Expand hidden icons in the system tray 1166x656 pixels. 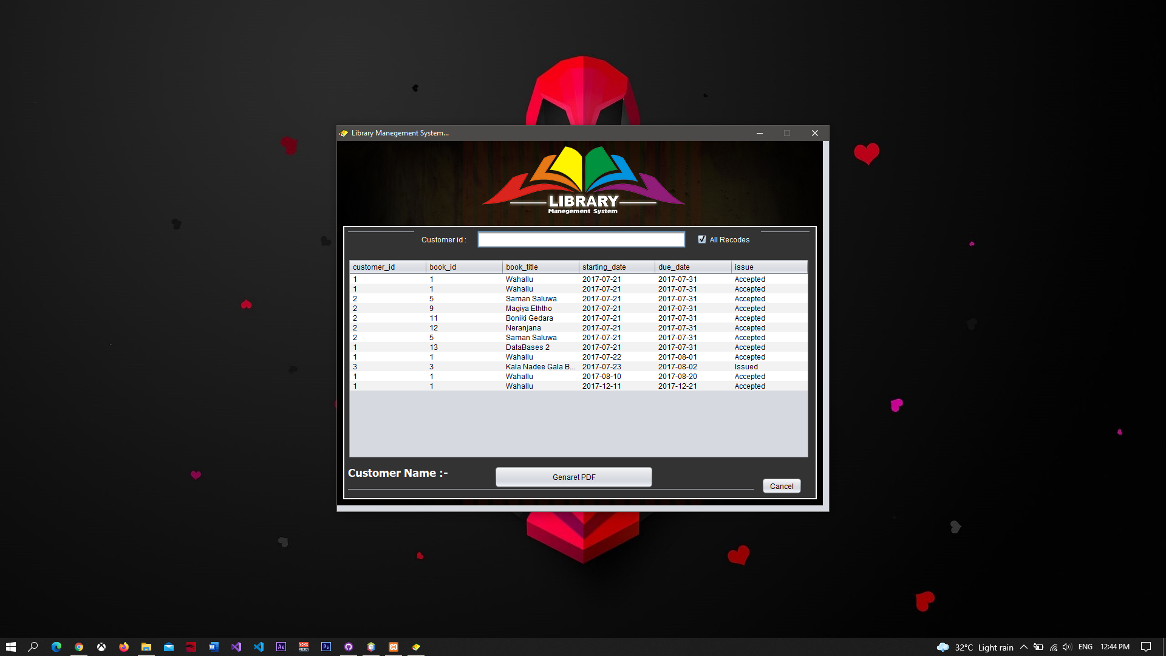pyautogui.click(x=1024, y=646)
